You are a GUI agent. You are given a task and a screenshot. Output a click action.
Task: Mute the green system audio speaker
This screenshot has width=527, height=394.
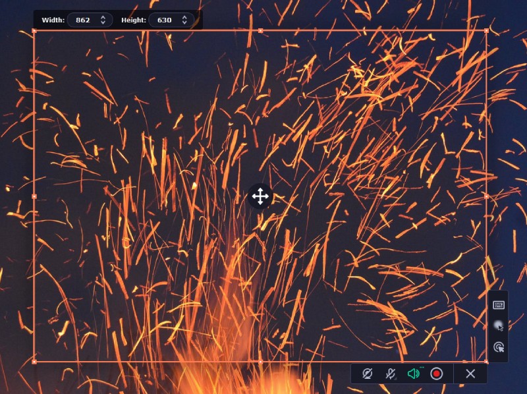[413, 374]
